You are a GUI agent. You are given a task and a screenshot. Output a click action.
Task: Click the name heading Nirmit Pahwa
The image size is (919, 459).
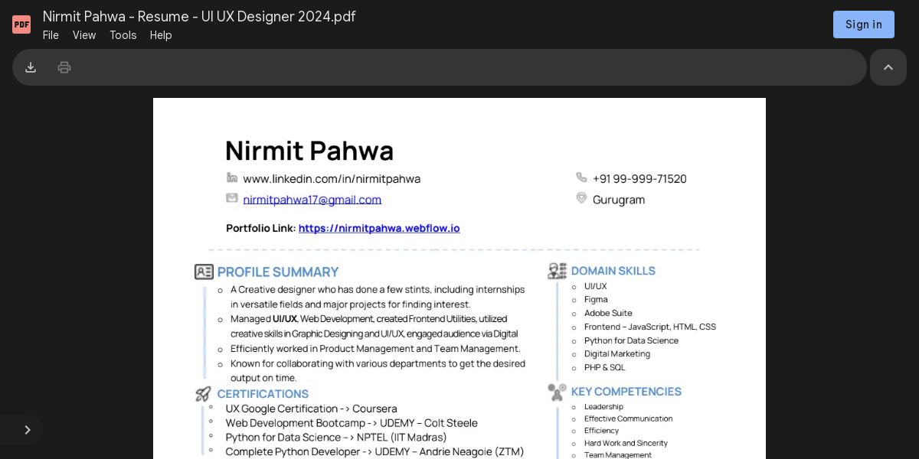point(309,151)
